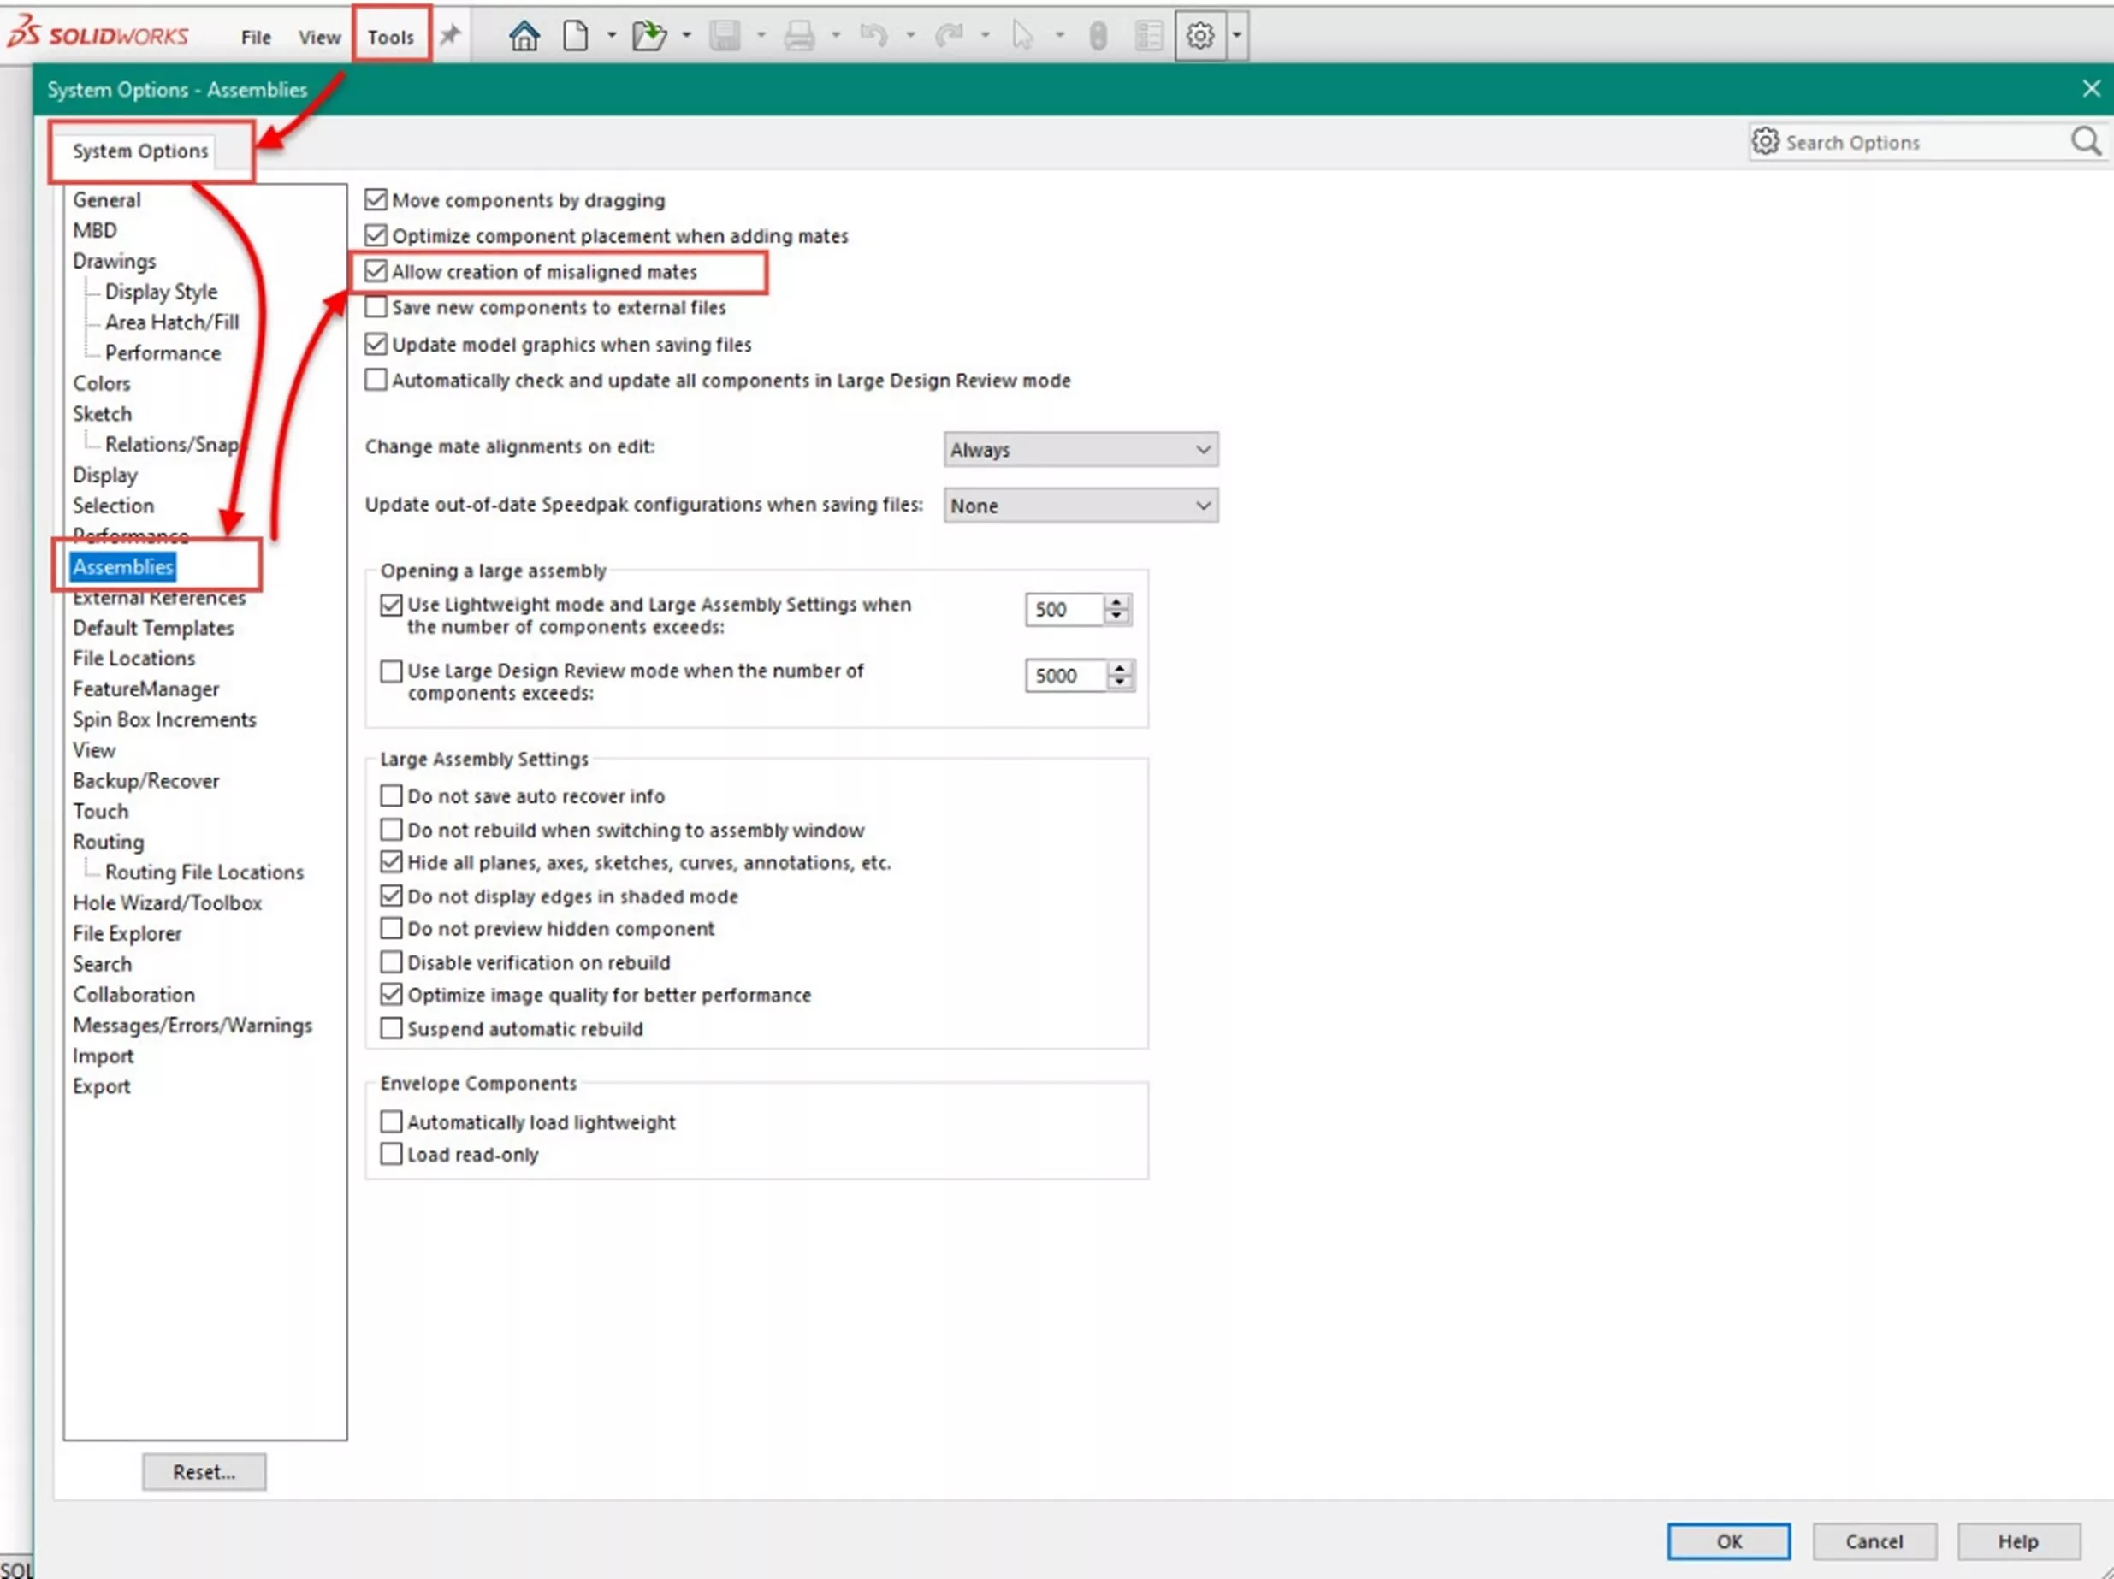Viewport: 2114px width, 1579px height.
Task: Click the new document icon
Action: click(x=577, y=35)
